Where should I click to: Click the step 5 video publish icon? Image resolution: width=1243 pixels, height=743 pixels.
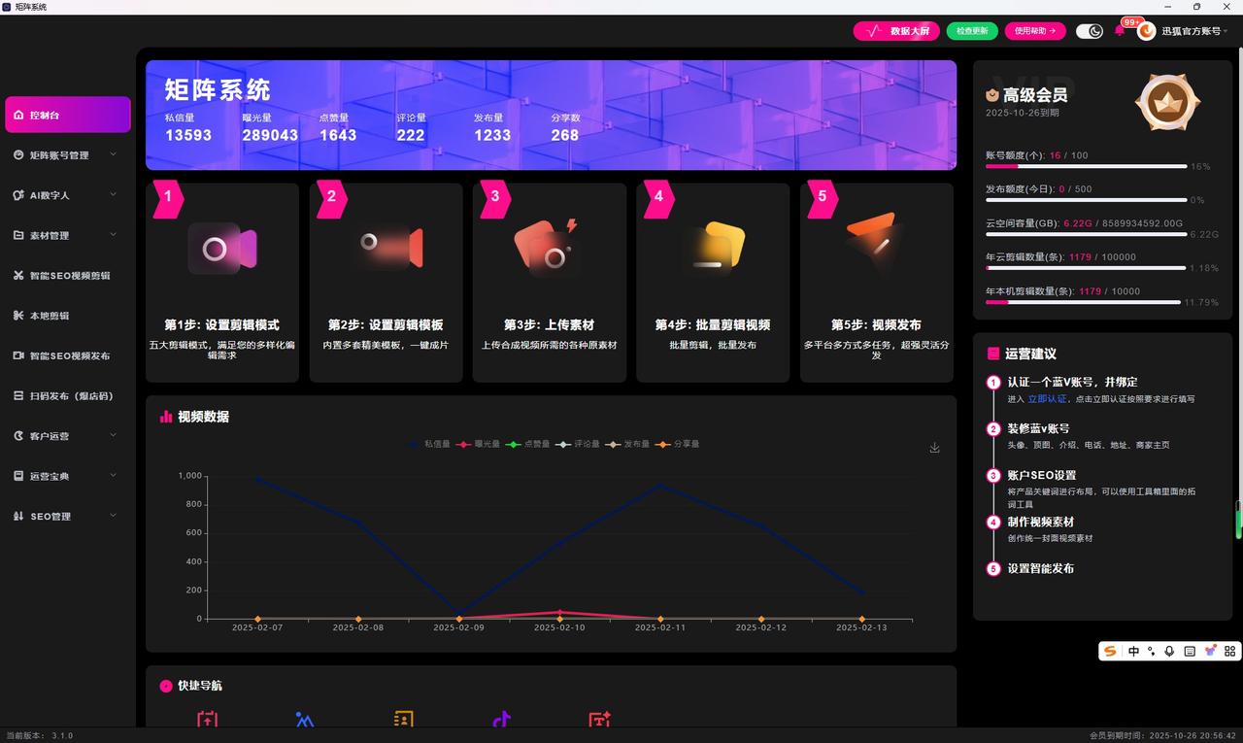[x=874, y=243]
